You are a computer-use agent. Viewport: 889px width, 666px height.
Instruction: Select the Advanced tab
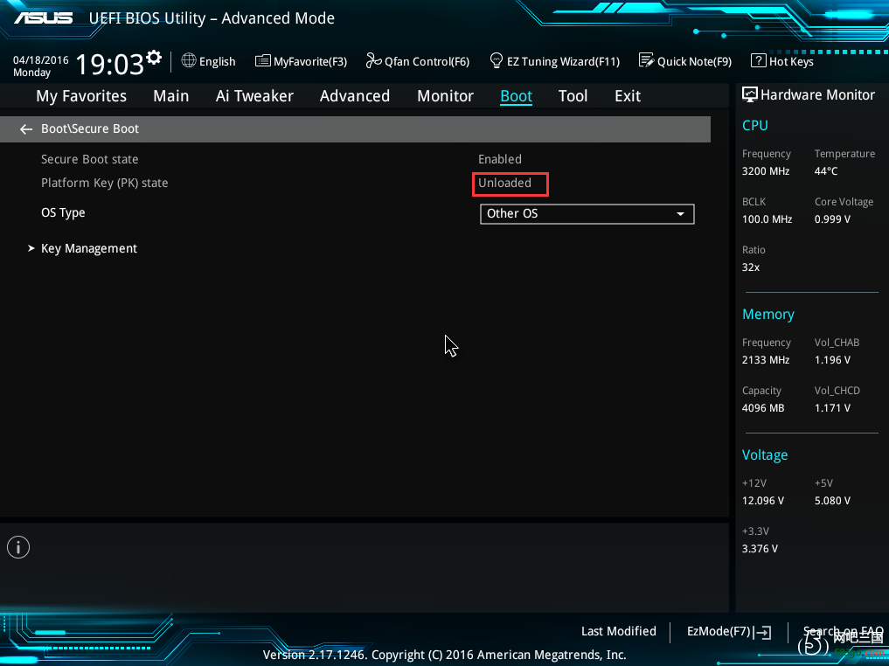tap(354, 96)
